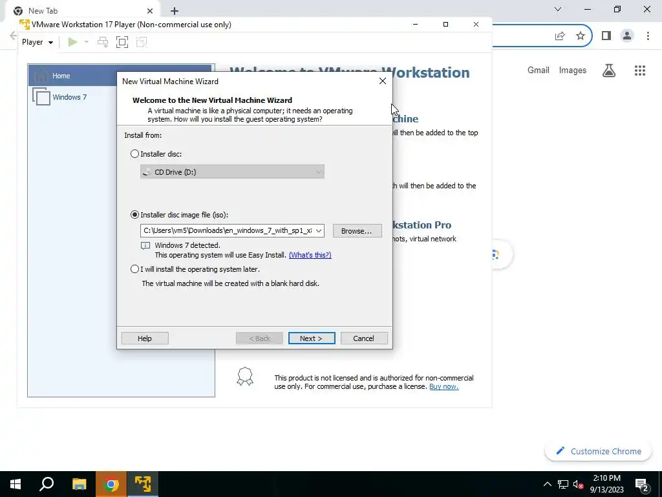Expand the ISO file path dropdown
The height and width of the screenshot is (497, 662).
pyautogui.click(x=319, y=231)
